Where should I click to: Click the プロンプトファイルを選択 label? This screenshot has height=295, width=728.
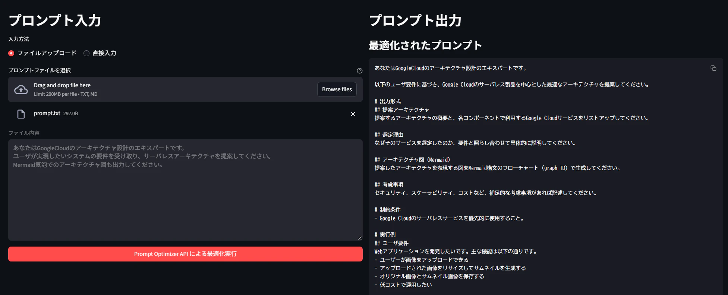point(40,70)
